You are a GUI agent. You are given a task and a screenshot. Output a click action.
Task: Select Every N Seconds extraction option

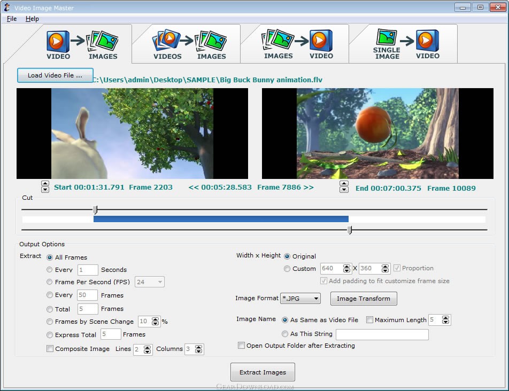[x=49, y=270]
